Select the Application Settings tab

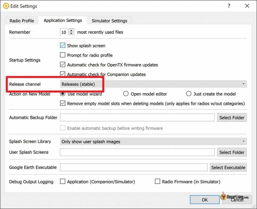(63, 21)
